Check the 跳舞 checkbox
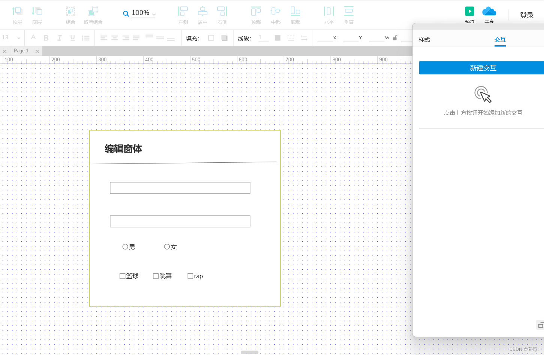 [x=156, y=276]
